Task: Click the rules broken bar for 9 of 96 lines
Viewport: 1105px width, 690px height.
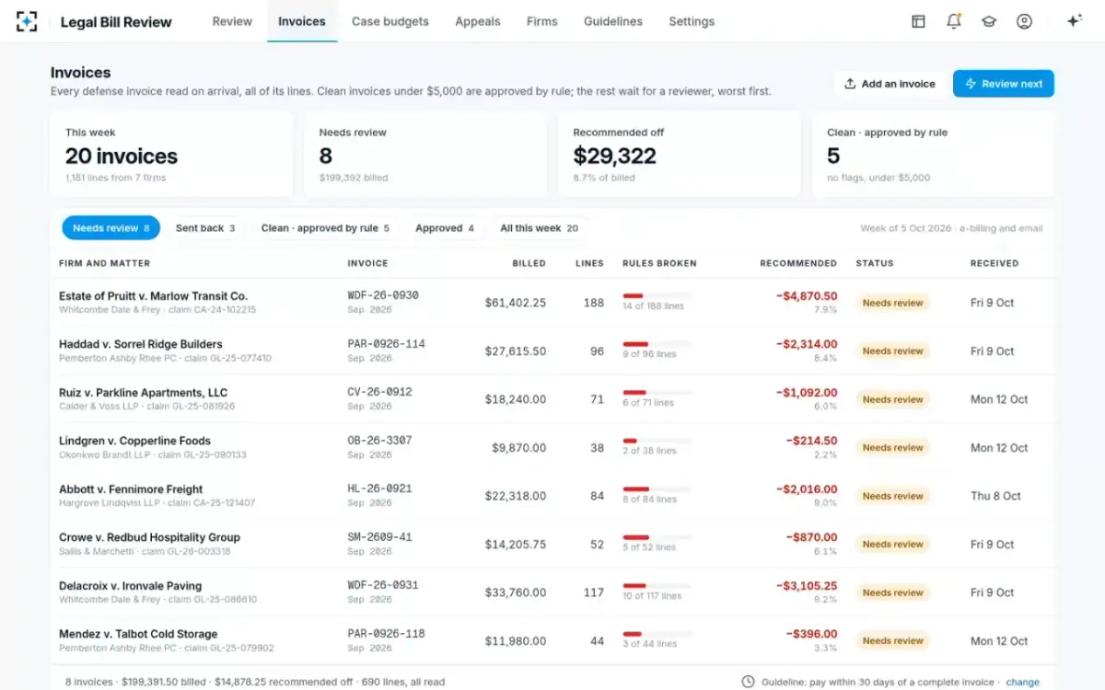Action: 657,344
